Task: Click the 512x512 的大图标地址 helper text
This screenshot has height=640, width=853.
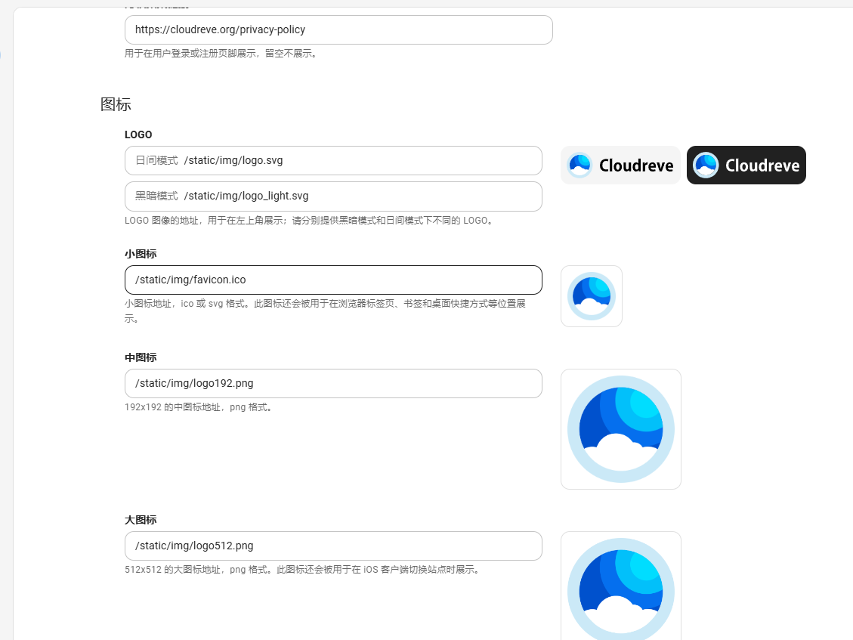Action: [303, 569]
